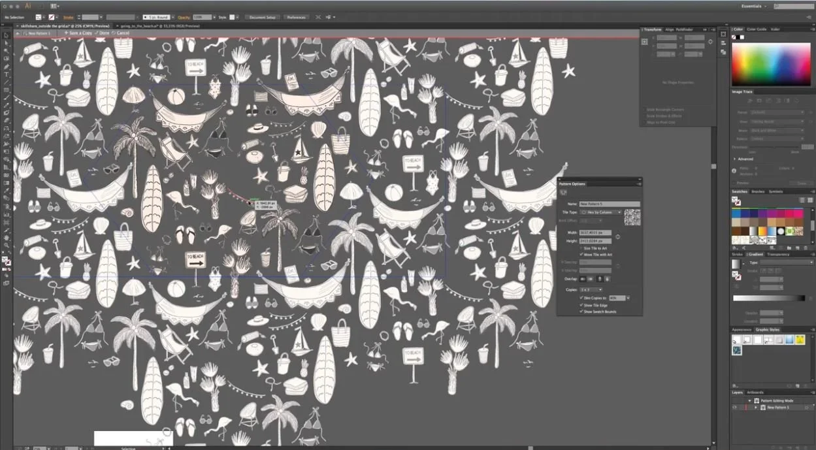
Task: Switch Swatches panel to thumbnail view
Action: tap(810, 200)
